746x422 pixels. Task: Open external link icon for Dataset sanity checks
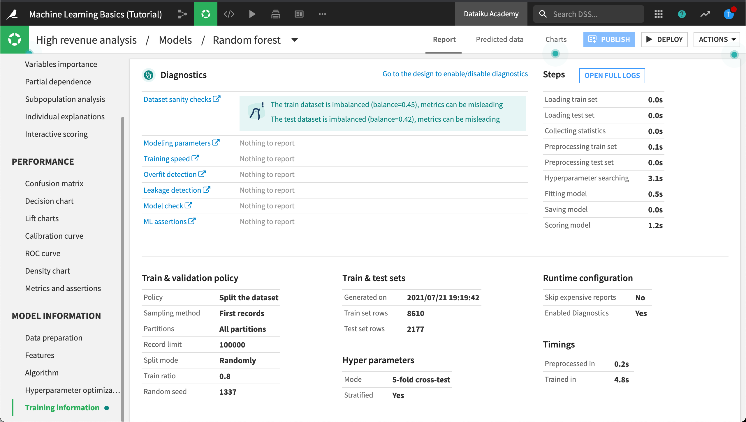(x=217, y=99)
